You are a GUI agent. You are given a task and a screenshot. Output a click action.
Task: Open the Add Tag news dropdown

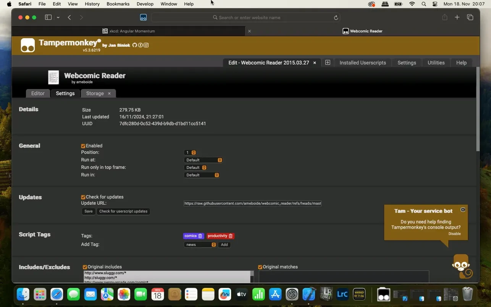(x=200, y=245)
